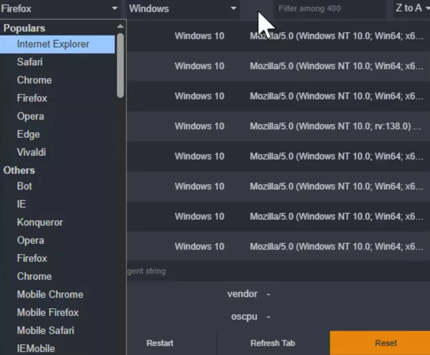This screenshot has height=355, width=430.
Task: Pick Firefox under the Populars group
Action: 57,98
